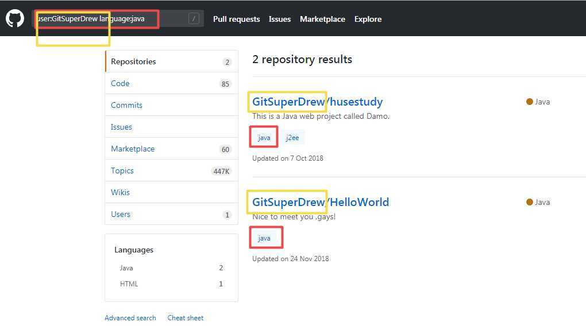Open the Advanced search link

[130, 318]
